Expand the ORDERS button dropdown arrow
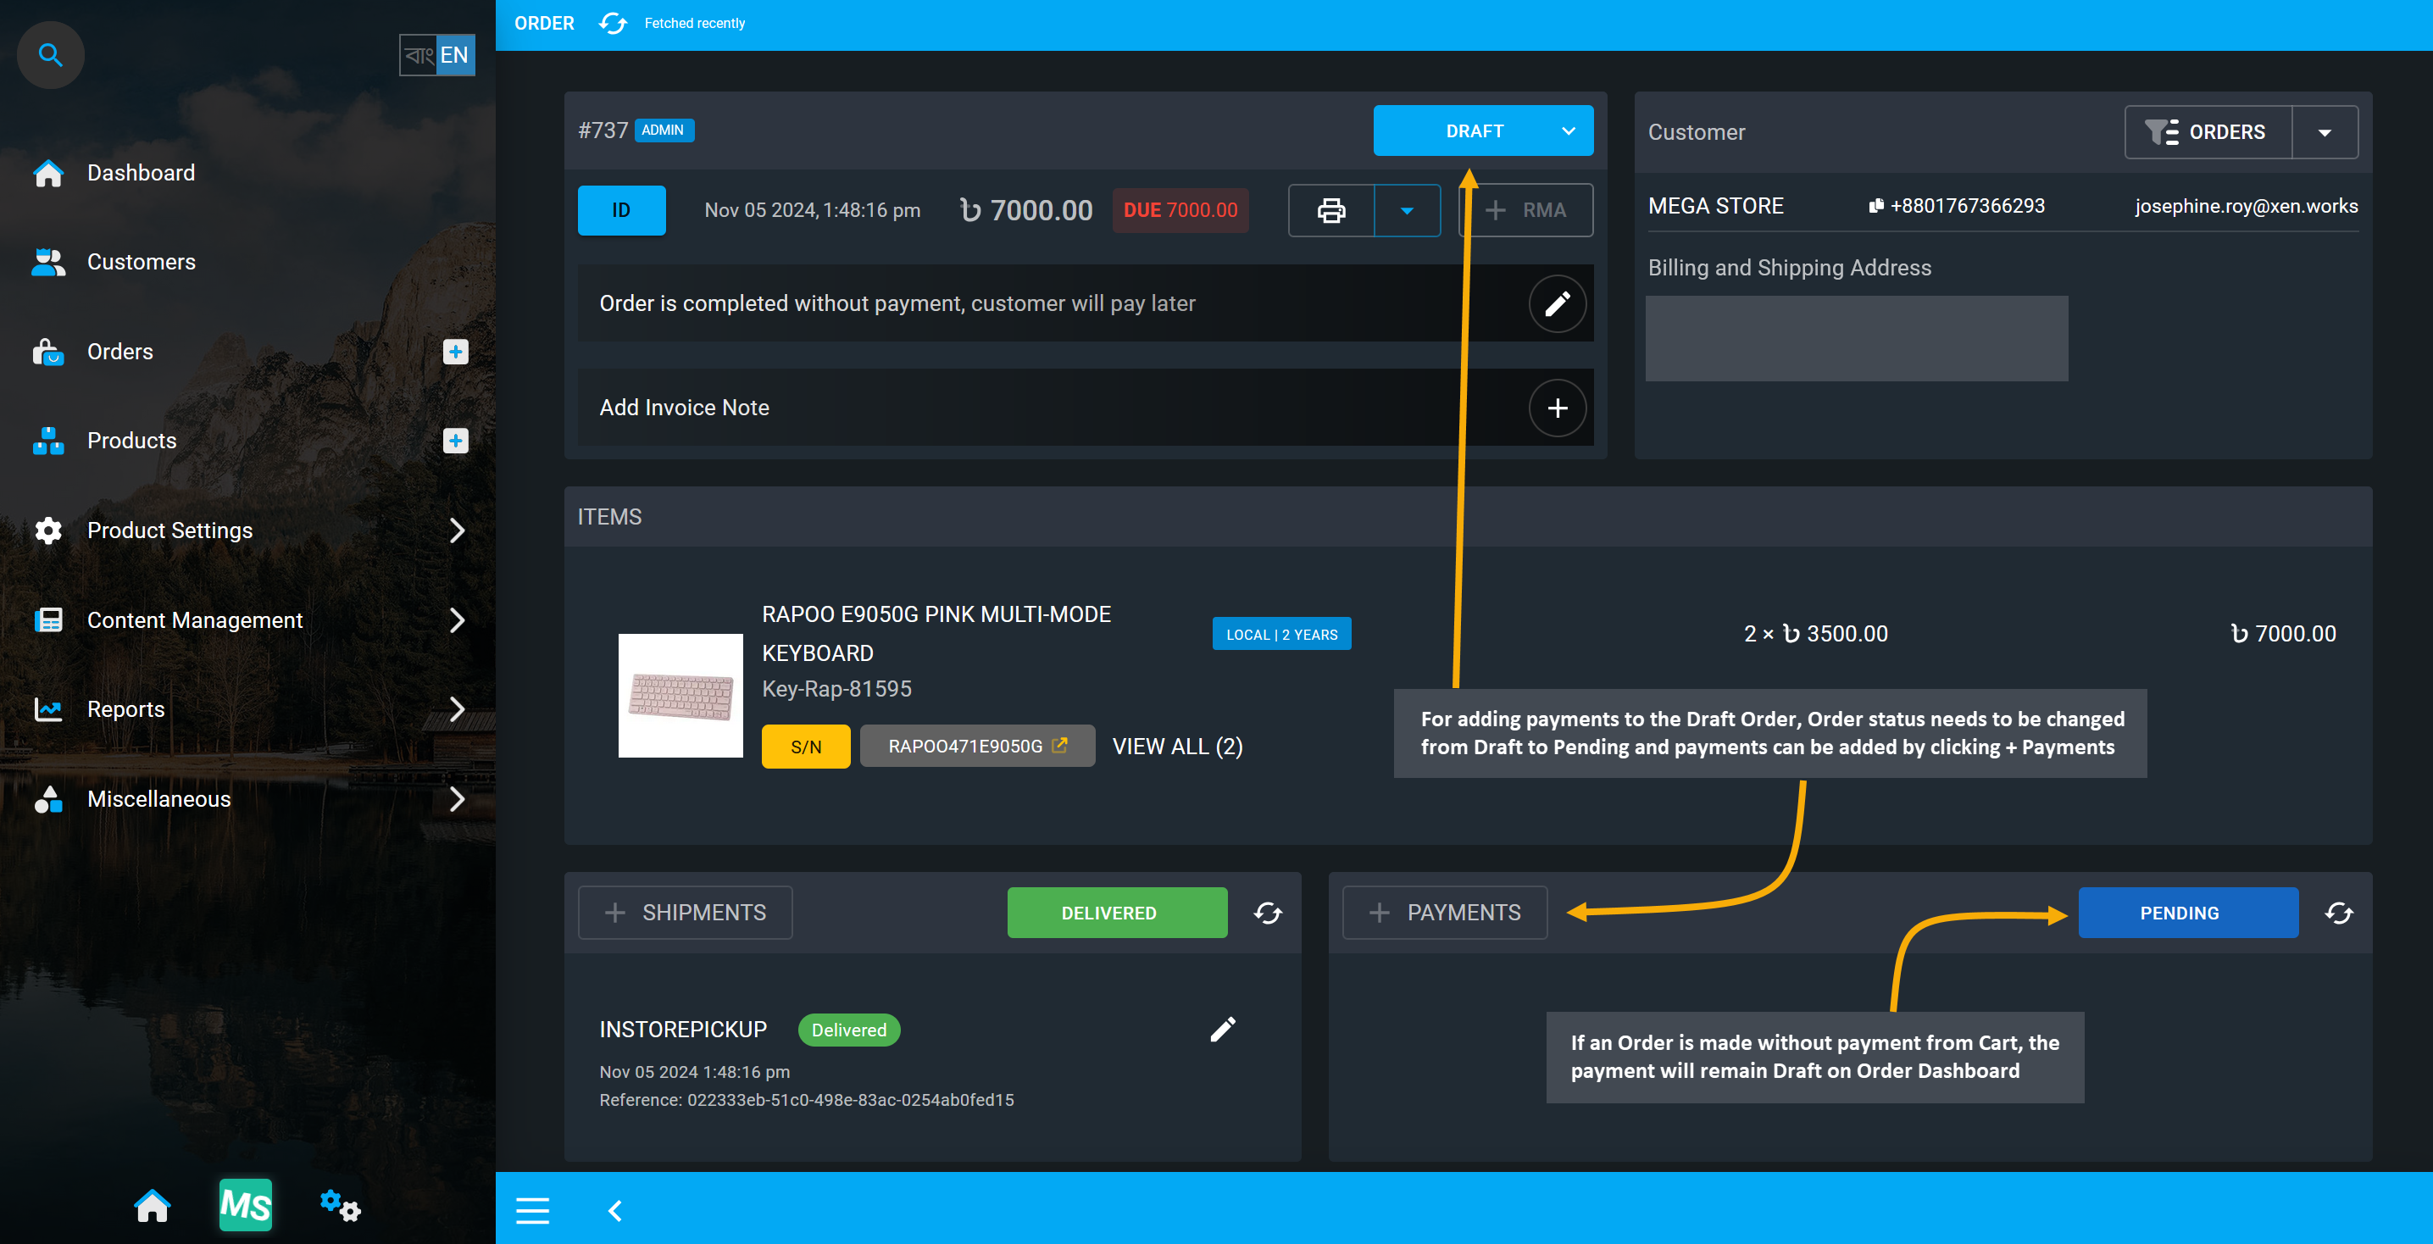 (2325, 131)
